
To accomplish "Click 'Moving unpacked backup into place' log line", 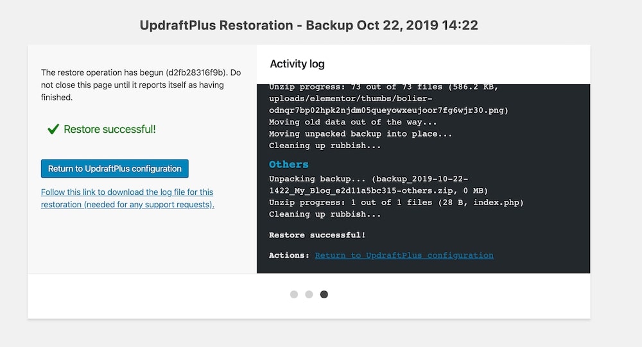I will (x=360, y=133).
